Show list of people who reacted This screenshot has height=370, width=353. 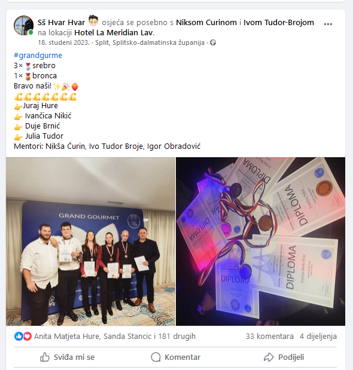pyautogui.click(x=115, y=337)
